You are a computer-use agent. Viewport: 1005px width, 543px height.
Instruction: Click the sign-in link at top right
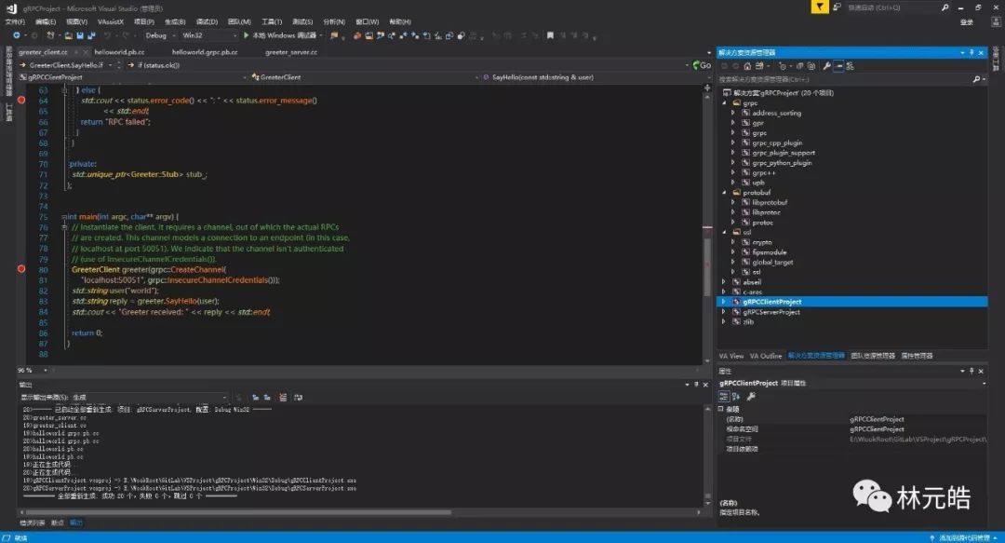click(967, 21)
